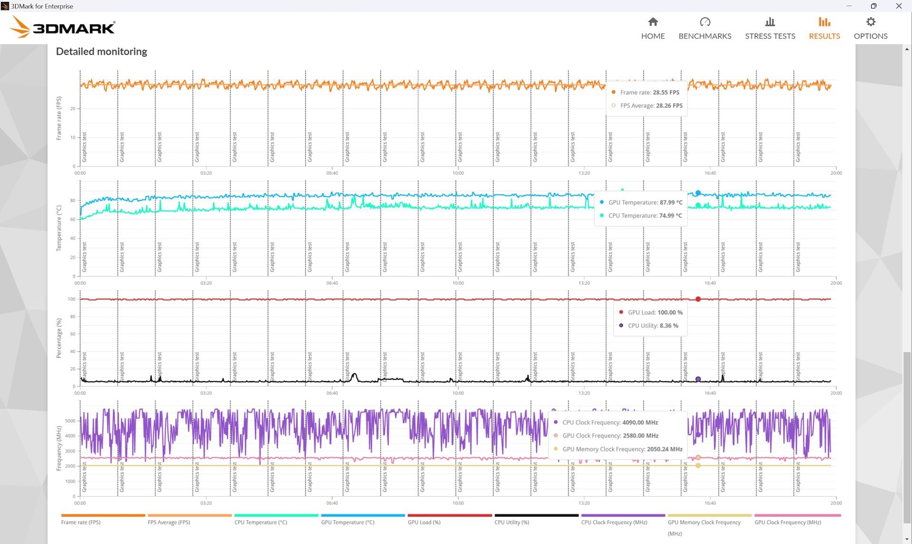Open Benchmarks via gauge icon

tap(704, 22)
